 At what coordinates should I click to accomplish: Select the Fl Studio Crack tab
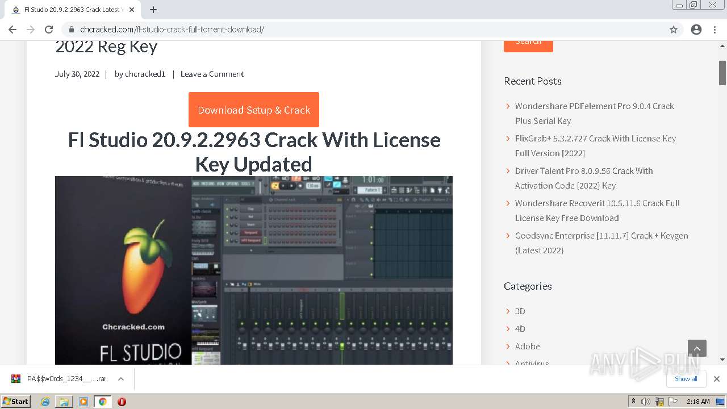click(74, 10)
